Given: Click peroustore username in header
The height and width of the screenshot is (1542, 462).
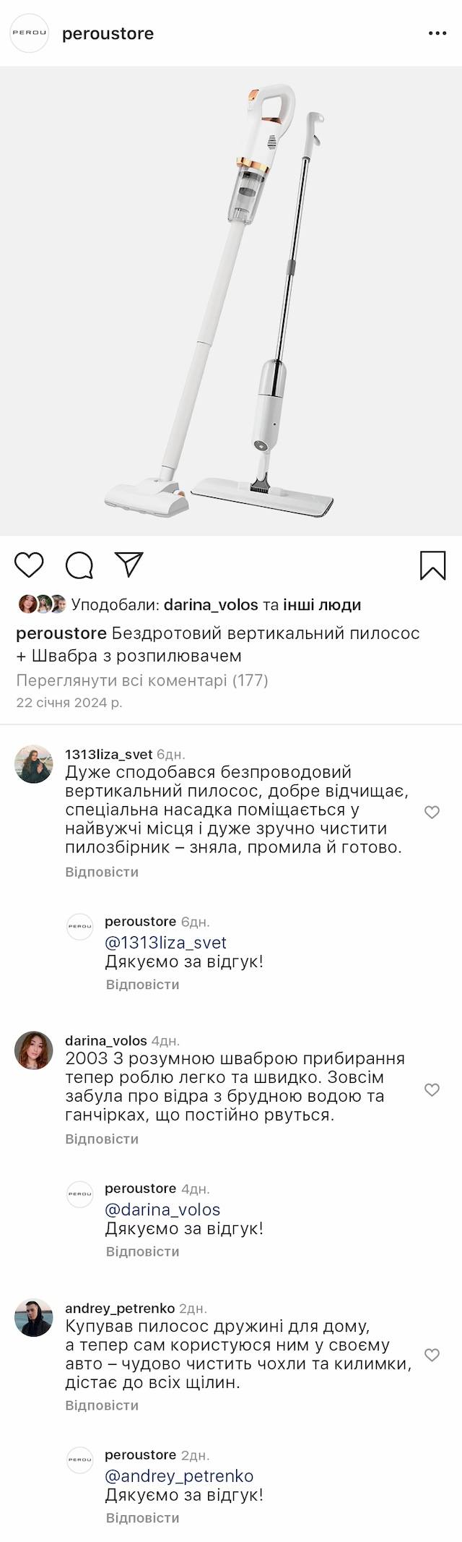Looking at the screenshot, I should coord(108,33).
